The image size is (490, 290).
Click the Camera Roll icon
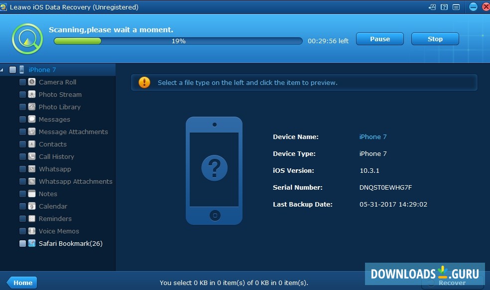coord(32,82)
